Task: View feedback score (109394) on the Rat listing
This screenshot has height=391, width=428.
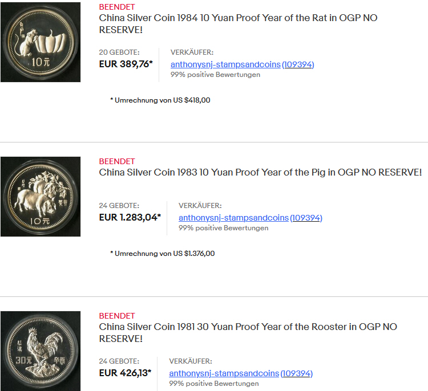Action: tap(298, 64)
